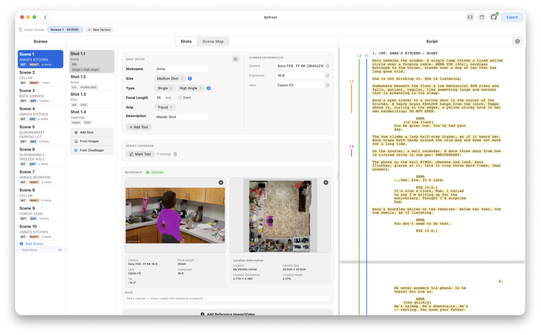
Task: Click the Framelines field showing 16:9
Action: point(299,76)
